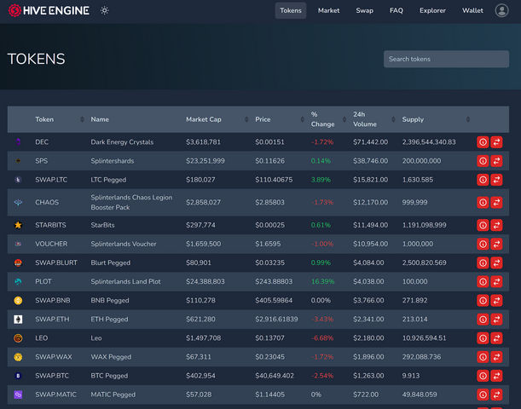This screenshot has height=409, width=521.
Task: Click the SWAP.ETH token icon
Action: click(x=18, y=320)
